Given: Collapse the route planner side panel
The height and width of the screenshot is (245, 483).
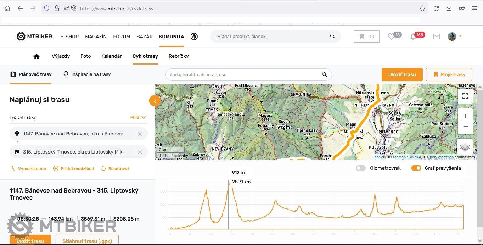Looking at the screenshot, I should (155, 101).
